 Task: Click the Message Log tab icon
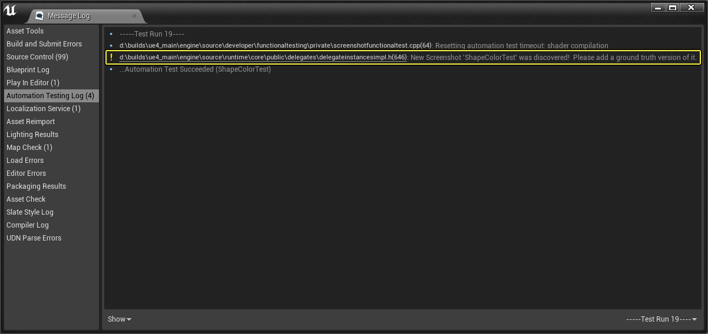[x=39, y=16]
